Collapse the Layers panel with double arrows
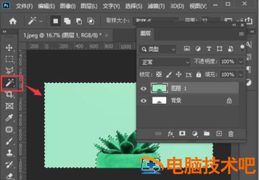Viewport: 259px width, 180px height. 234,25
